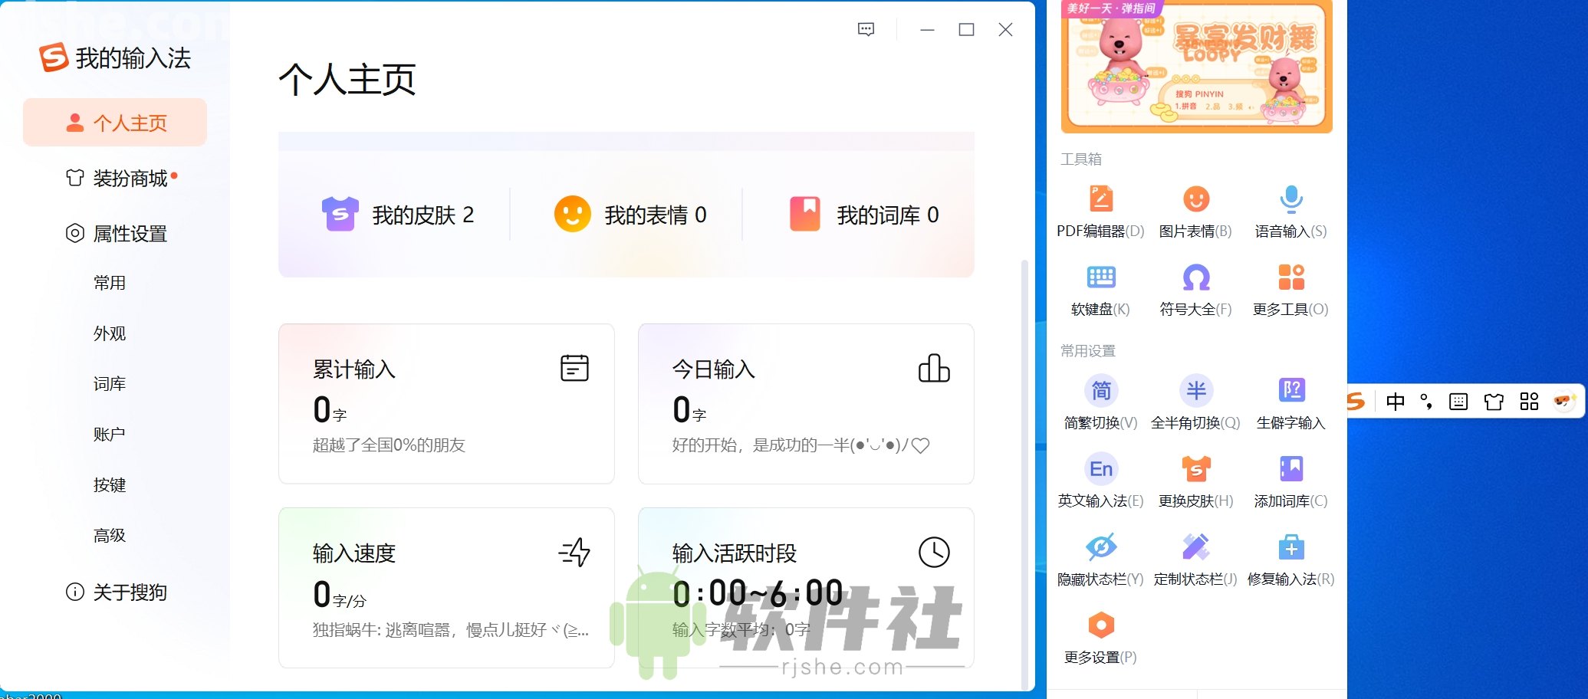This screenshot has width=1588, height=699.
Task: Toggle 全半角切换 full/half width
Action: point(1195,403)
